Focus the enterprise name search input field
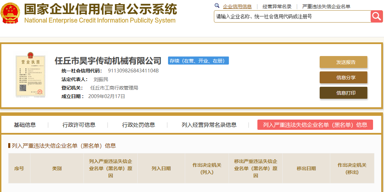384x192 pixels. pyautogui.click(x=292, y=16)
